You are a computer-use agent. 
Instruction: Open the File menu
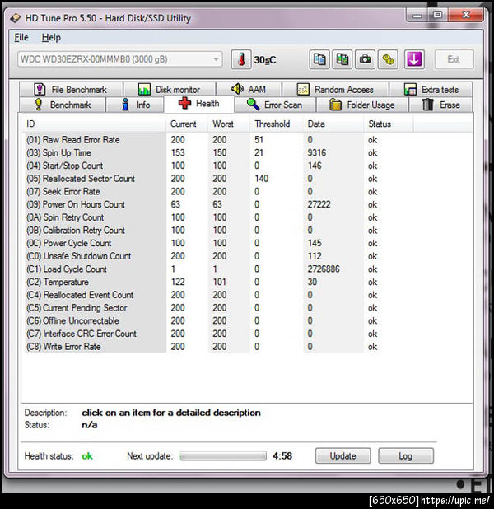pos(21,38)
